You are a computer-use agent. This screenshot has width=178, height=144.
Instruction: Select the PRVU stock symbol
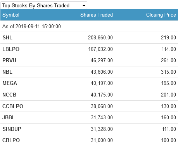click(x=9, y=60)
